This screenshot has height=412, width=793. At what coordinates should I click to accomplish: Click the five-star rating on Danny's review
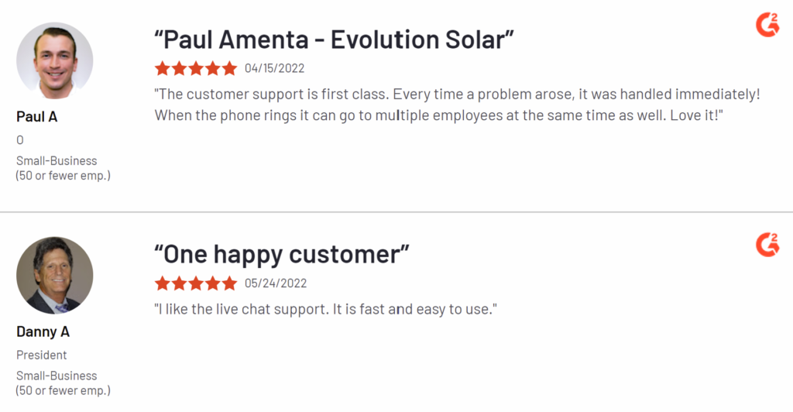196,283
